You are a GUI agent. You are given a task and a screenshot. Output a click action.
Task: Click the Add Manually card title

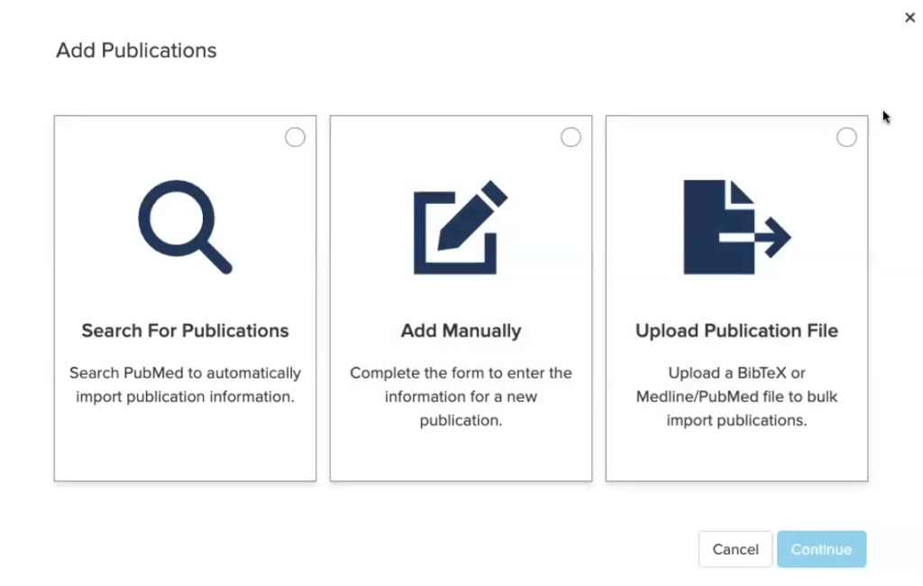[461, 330]
